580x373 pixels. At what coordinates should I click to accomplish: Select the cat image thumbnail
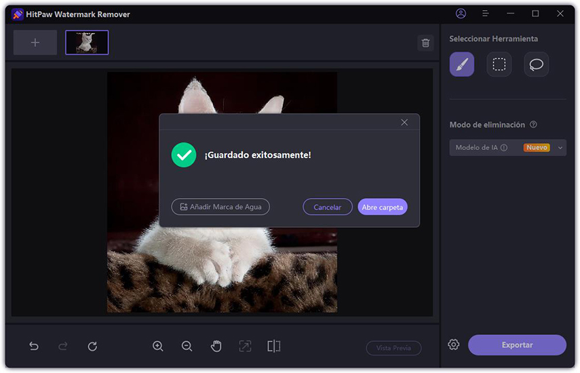point(87,43)
